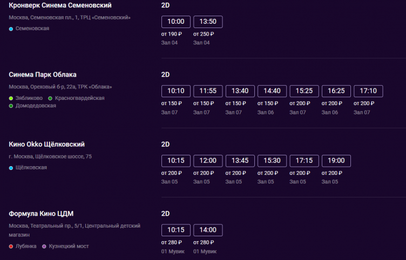Choose the 17:10 session at Синема Парк Облака
This screenshot has height=260, width=406.
(x=368, y=91)
